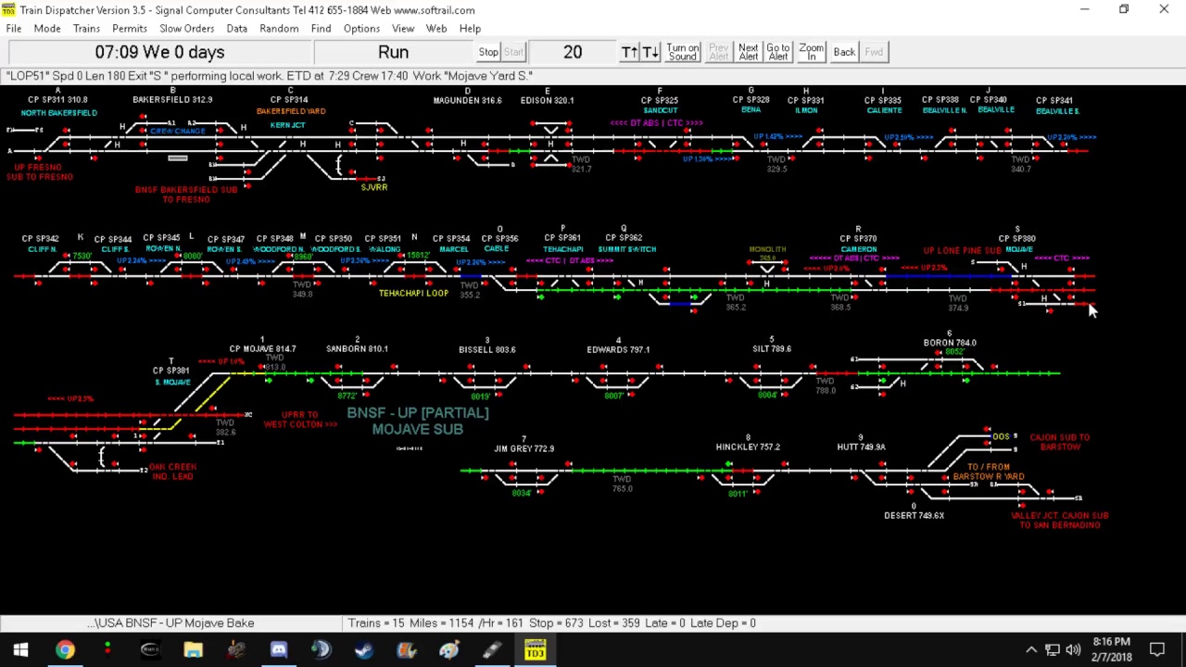Click the EDISON 320.1 station label
Screen dimensions: 1186x667
click(547, 100)
